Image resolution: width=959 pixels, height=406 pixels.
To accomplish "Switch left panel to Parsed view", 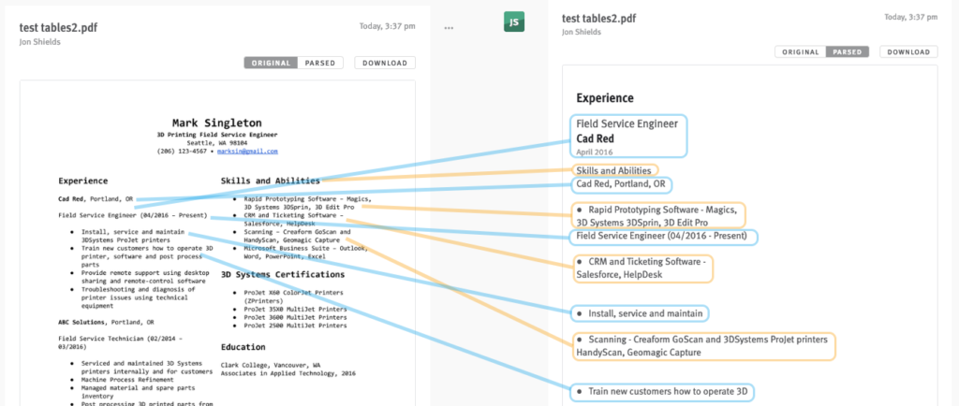I will [321, 64].
